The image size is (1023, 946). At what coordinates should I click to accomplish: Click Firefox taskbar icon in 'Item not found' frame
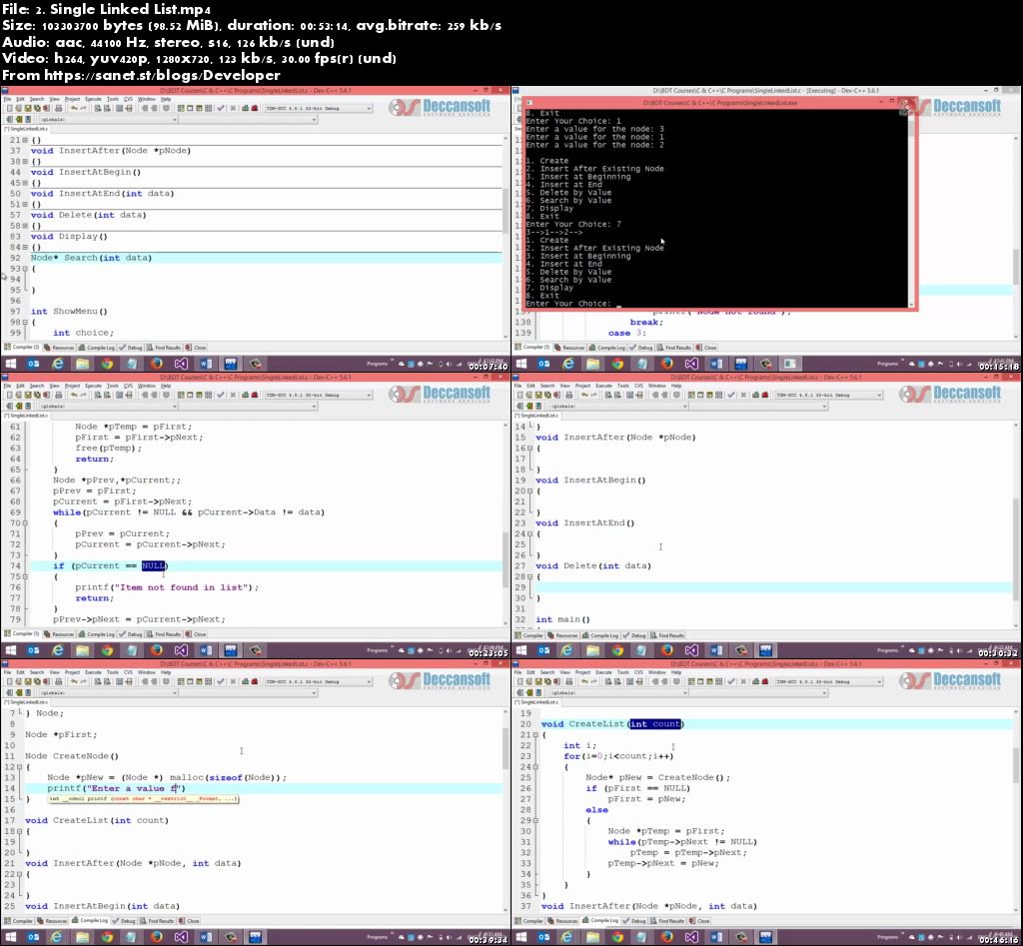(157, 649)
